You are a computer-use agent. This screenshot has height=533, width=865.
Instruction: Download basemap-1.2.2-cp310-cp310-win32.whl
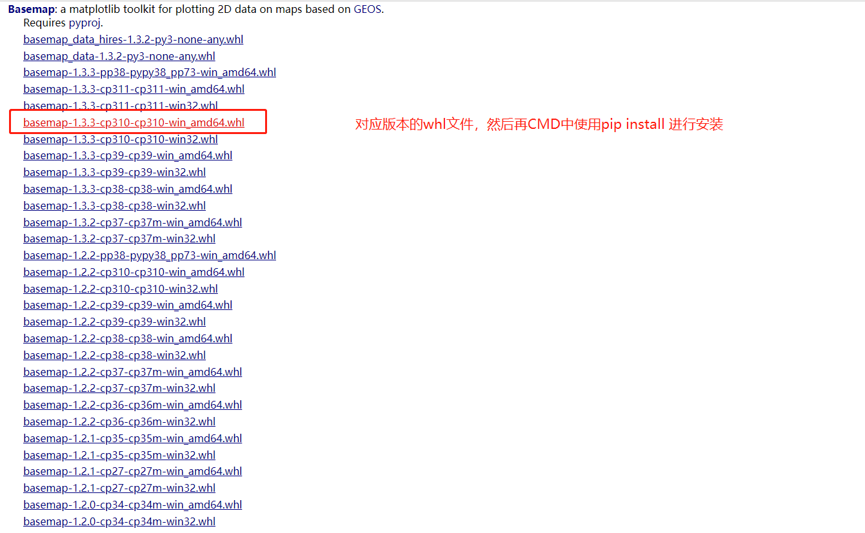pos(121,289)
